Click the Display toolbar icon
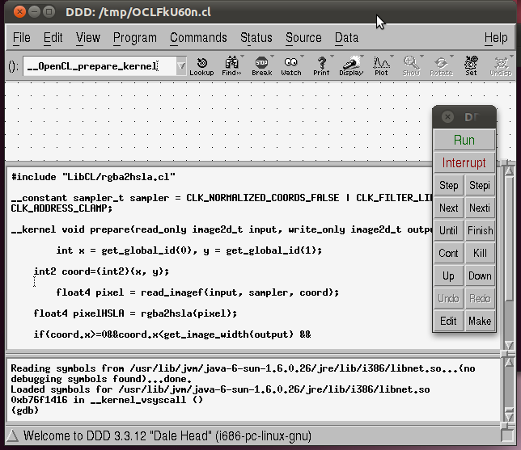 pos(351,66)
